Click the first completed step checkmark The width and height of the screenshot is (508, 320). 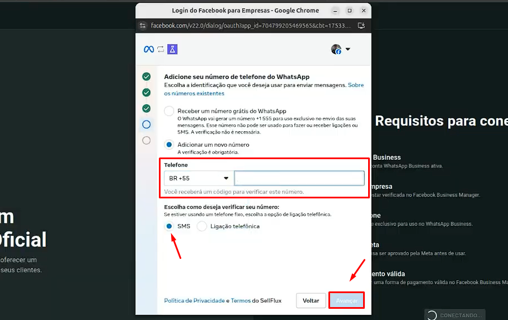pos(147,77)
